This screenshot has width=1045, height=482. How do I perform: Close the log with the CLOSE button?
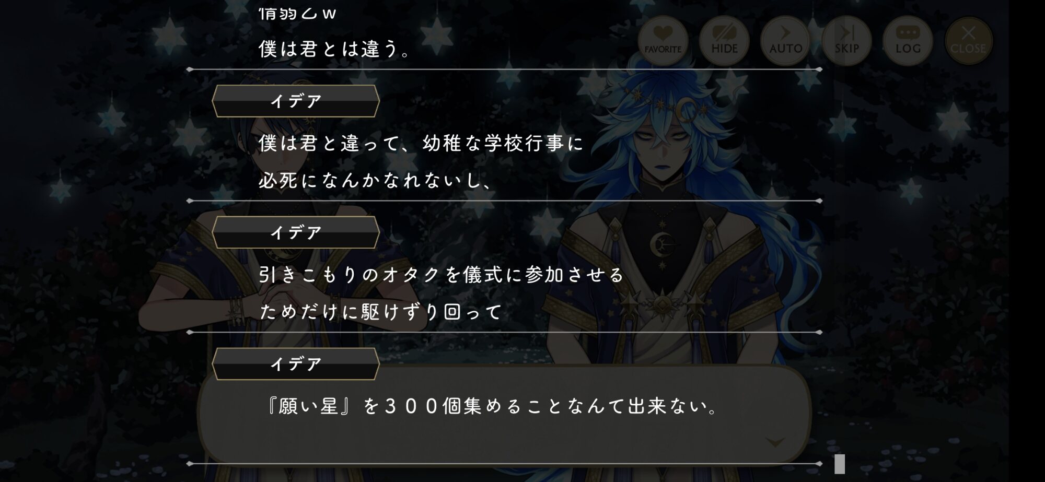(968, 41)
